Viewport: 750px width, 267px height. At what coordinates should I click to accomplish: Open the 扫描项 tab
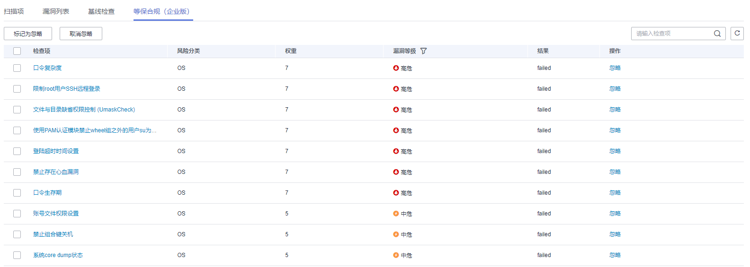click(14, 11)
